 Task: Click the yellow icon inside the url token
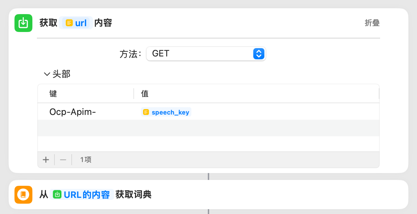click(69, 23)
